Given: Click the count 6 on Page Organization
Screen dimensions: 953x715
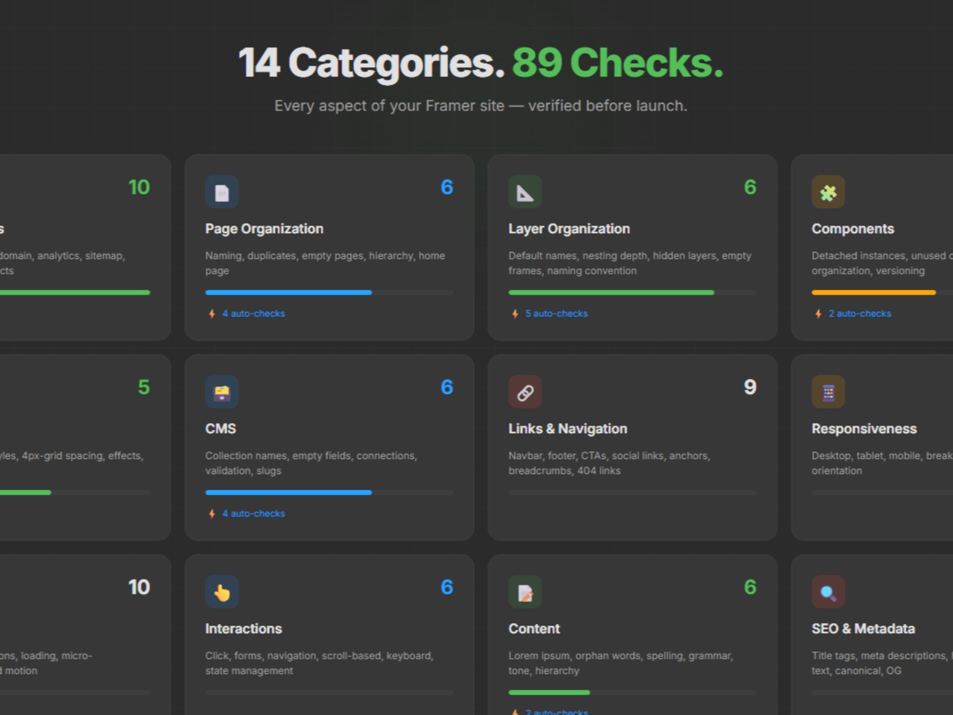Looking at the screenshot, I should (447, 187).
